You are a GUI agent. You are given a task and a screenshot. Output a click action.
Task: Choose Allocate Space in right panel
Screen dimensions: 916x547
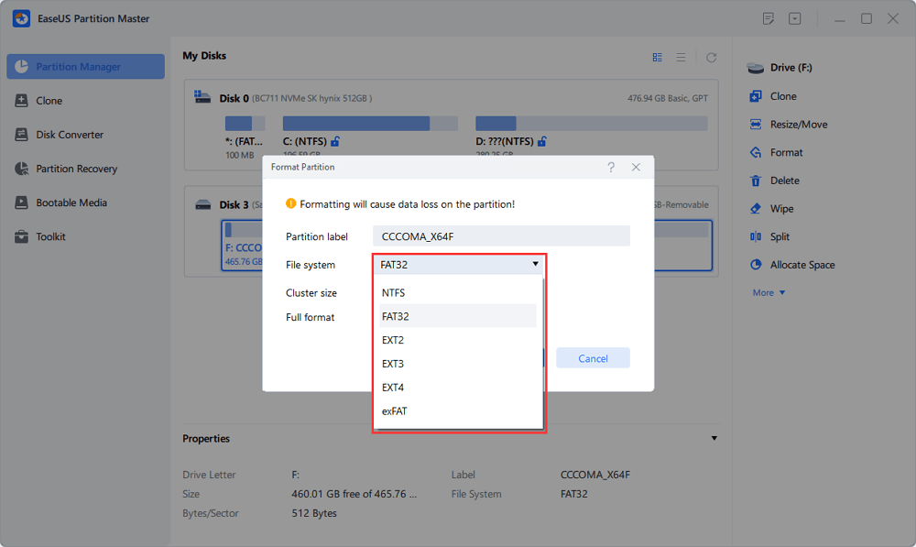[x=792, y=264]
